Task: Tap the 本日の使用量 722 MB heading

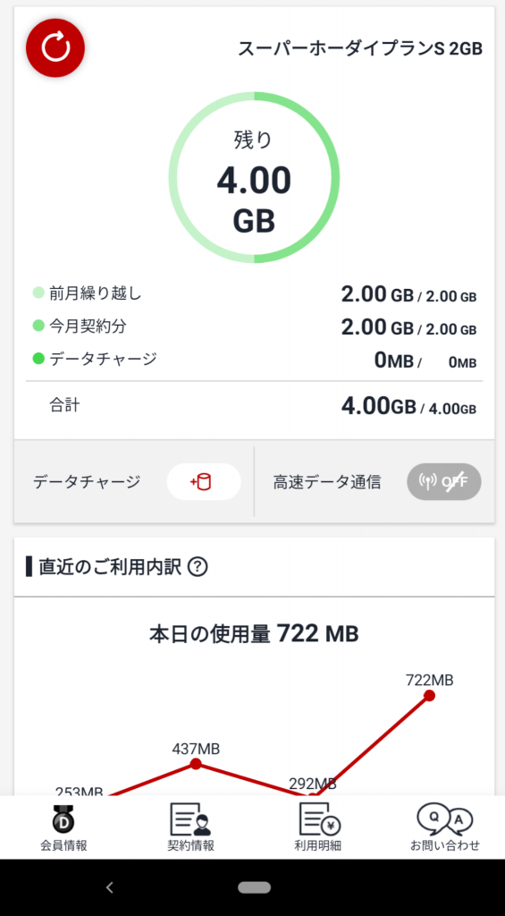Action: (x=254, y=633)
